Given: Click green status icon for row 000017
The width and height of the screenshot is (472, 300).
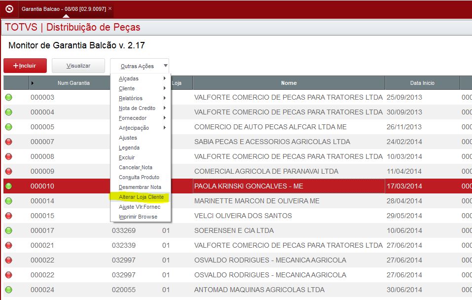Looking at the screenshot, I should [x=9, y=230].
